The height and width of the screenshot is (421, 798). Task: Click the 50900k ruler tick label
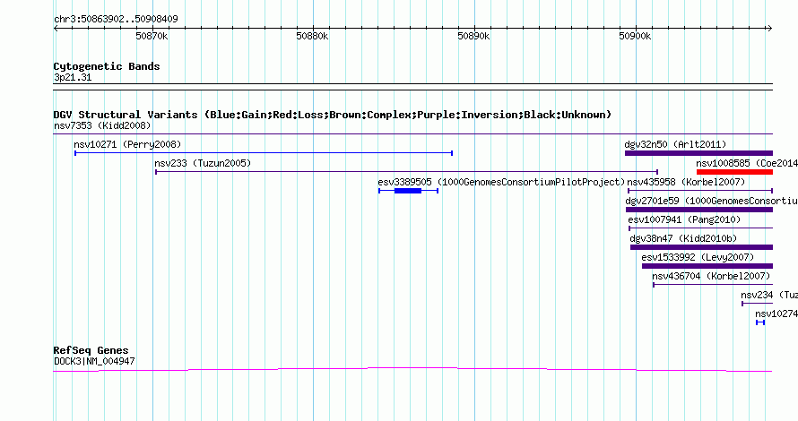click(x=635, y=36)
